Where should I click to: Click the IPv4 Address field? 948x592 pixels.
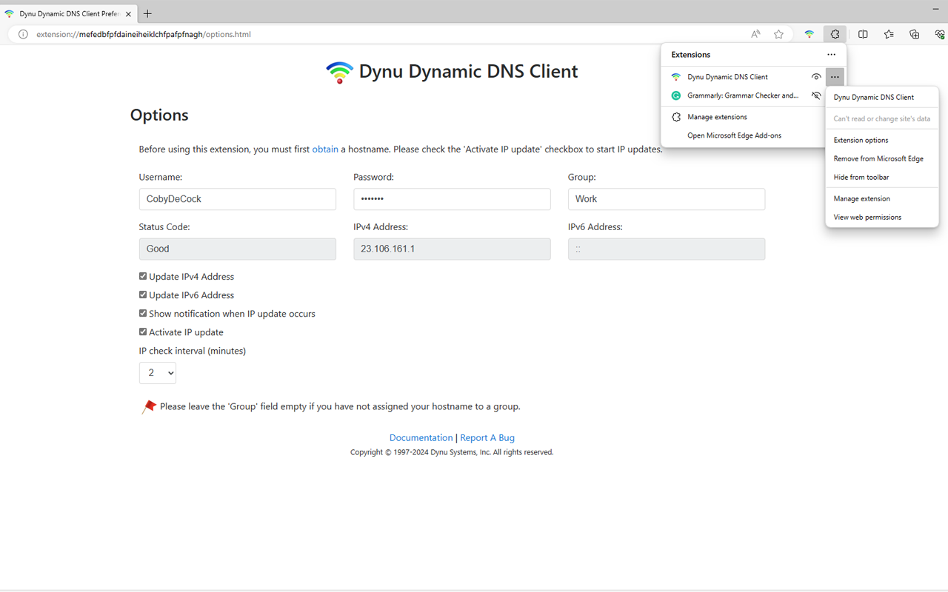click(452, 249)
